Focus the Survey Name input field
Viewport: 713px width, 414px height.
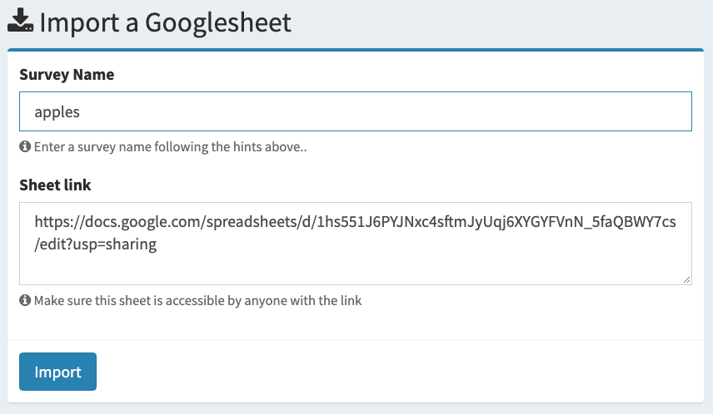(x=355, y=111)
